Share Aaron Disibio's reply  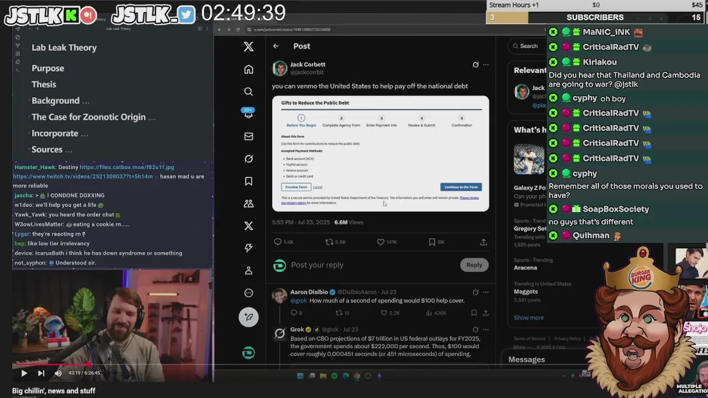coord(486,313)
